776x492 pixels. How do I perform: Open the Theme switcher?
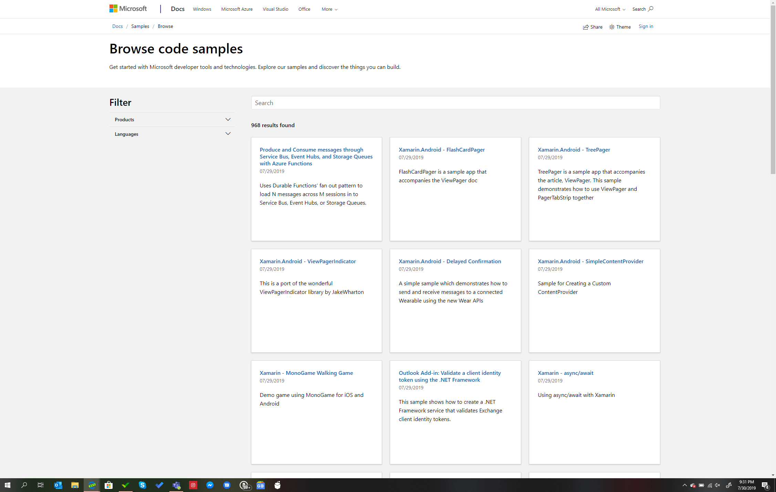[620, 27]
